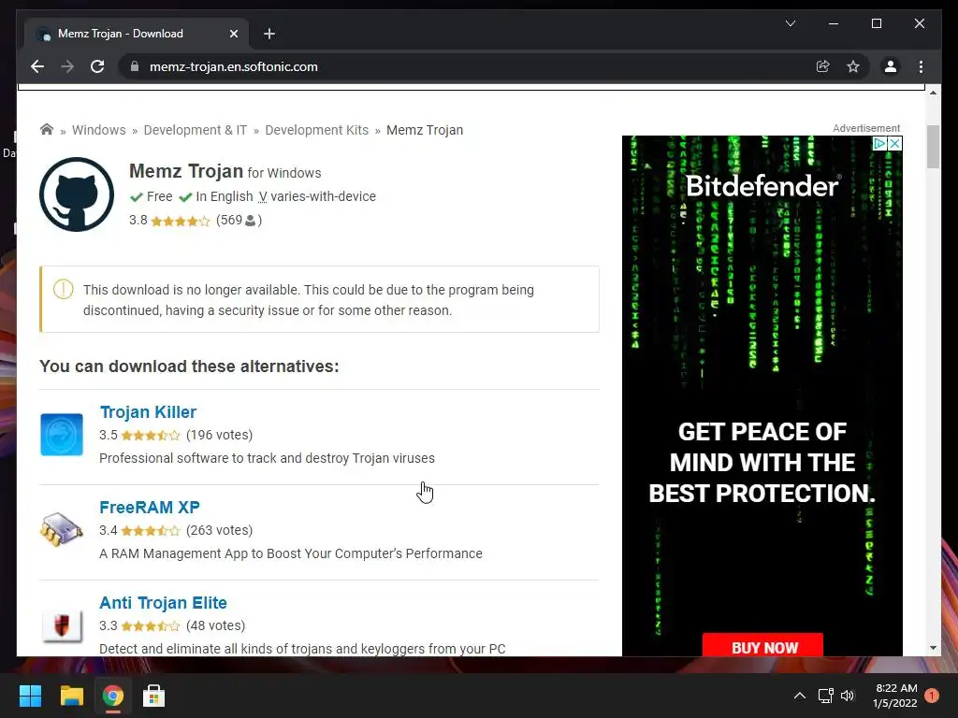Screen dimensions: 958x718
Task: Click the browser forward arrow
Action: (67, 66)
